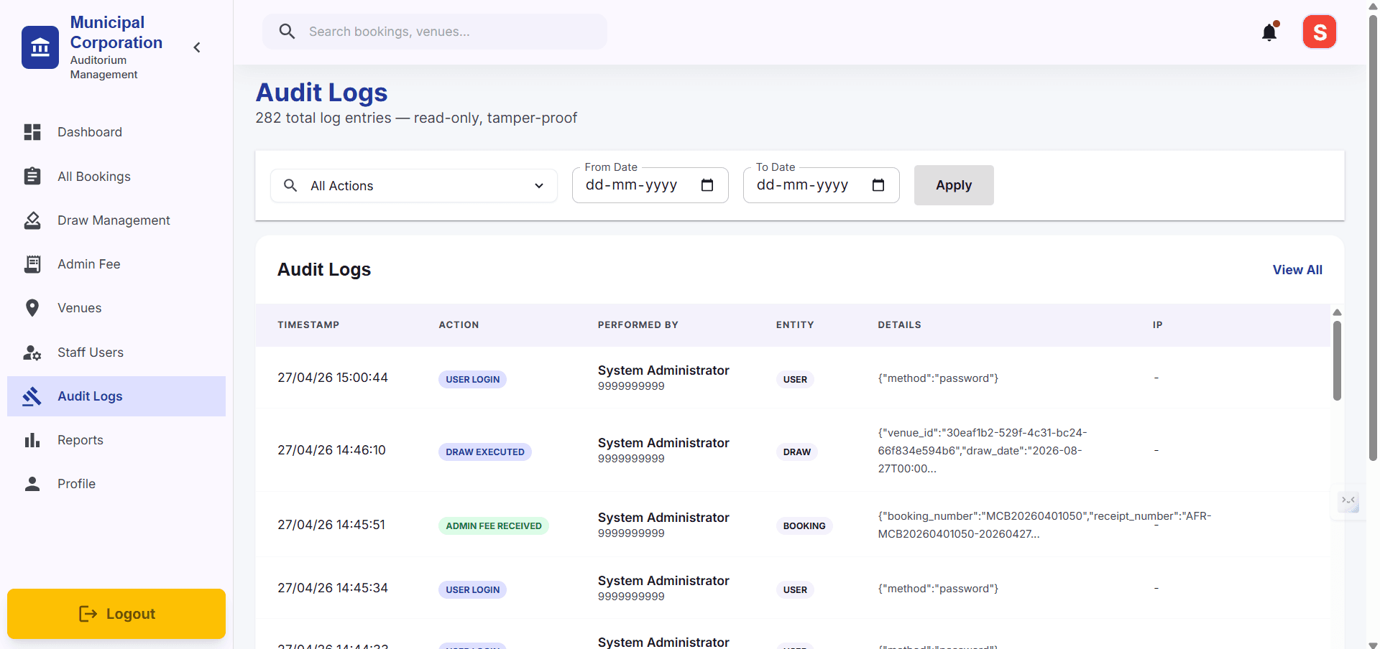
Task: Click the Profile person icon
Action: pos(32,484)
